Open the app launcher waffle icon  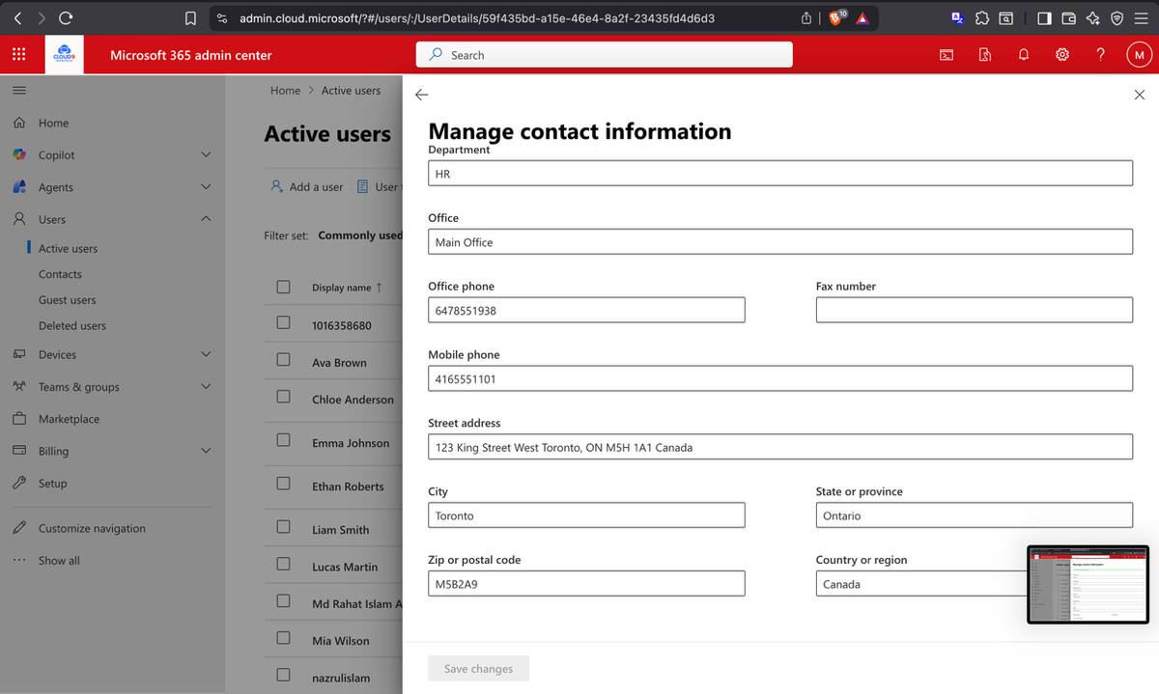click(18, 55)
